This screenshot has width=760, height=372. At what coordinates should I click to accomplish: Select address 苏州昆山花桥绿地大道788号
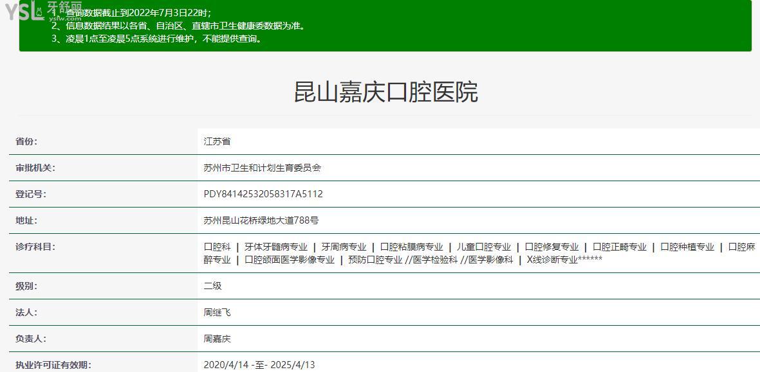click(x=261, y=220)
